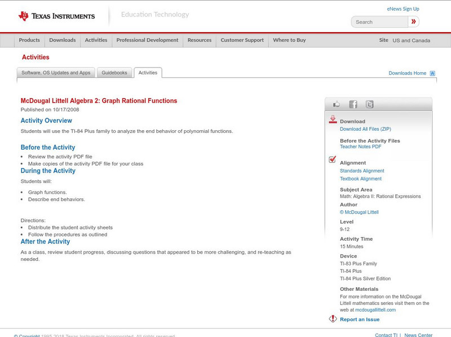Viewport: 451px width, 337px height.
Task: Click the Download All Files (ZIP) link
Action: click(x=365, y=129)
